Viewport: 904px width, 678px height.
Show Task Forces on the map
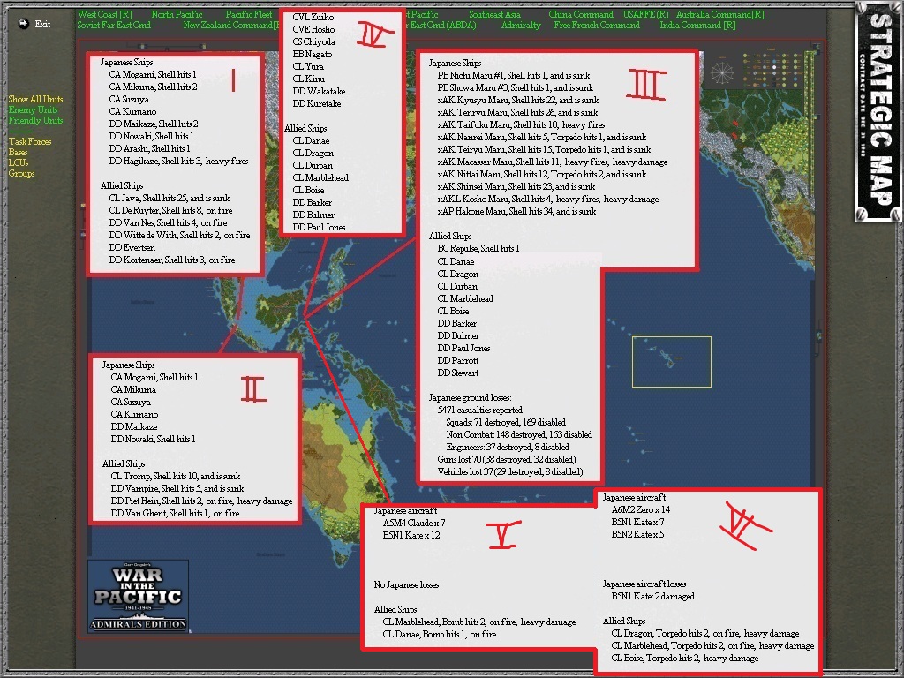pyautogui.click(x=30, y=141)
